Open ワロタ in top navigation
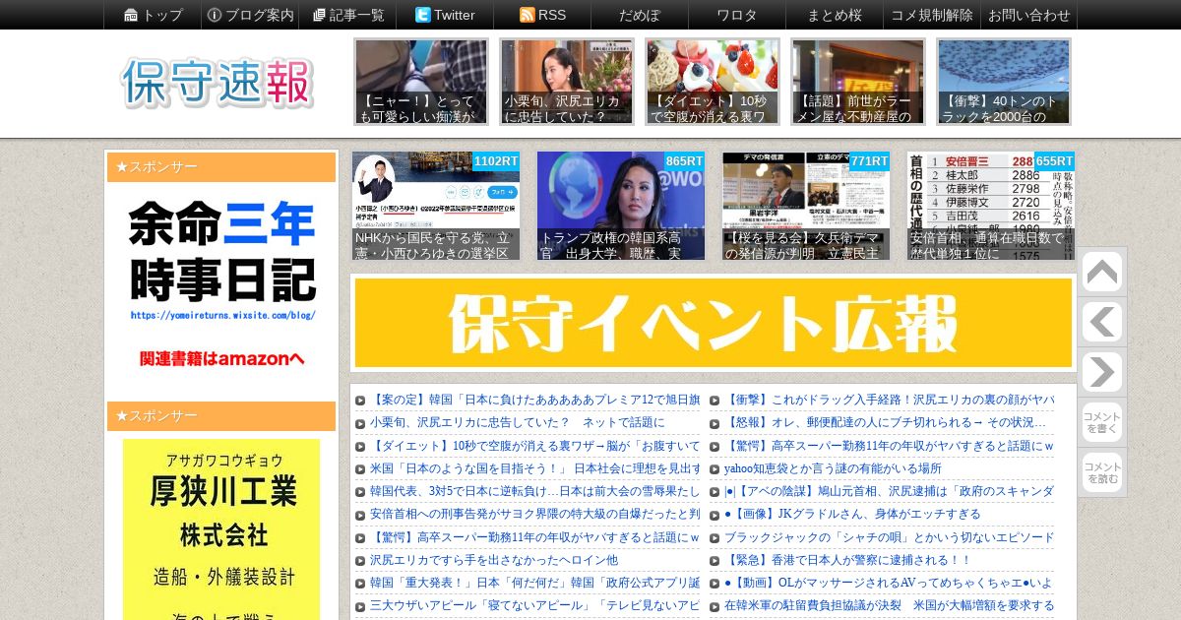The height and width of the screenshot is (620, 1181). pyautogui.click(x=737, y=15)
